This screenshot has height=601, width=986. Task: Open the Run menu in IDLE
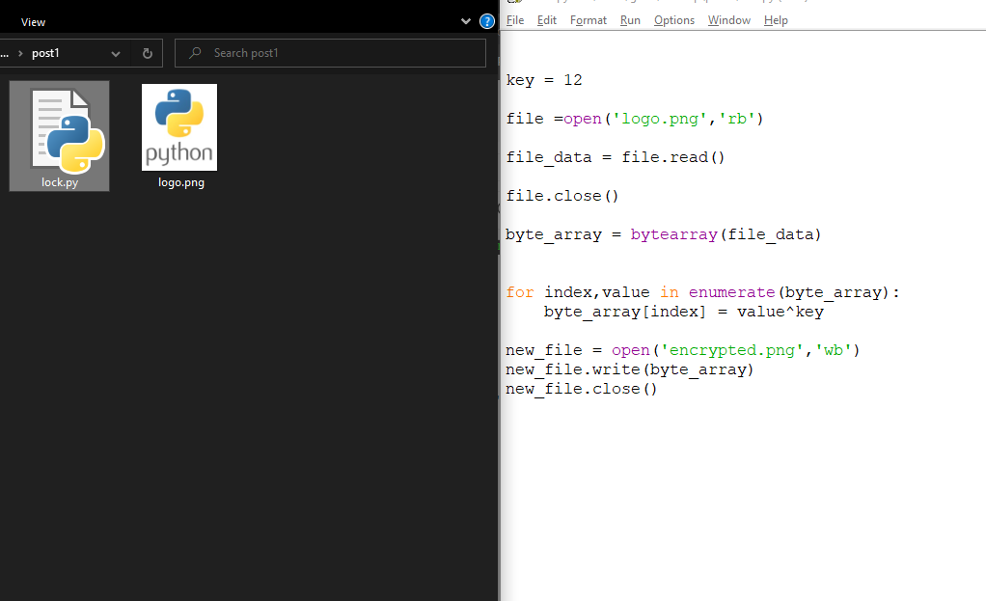coord(630,19)
